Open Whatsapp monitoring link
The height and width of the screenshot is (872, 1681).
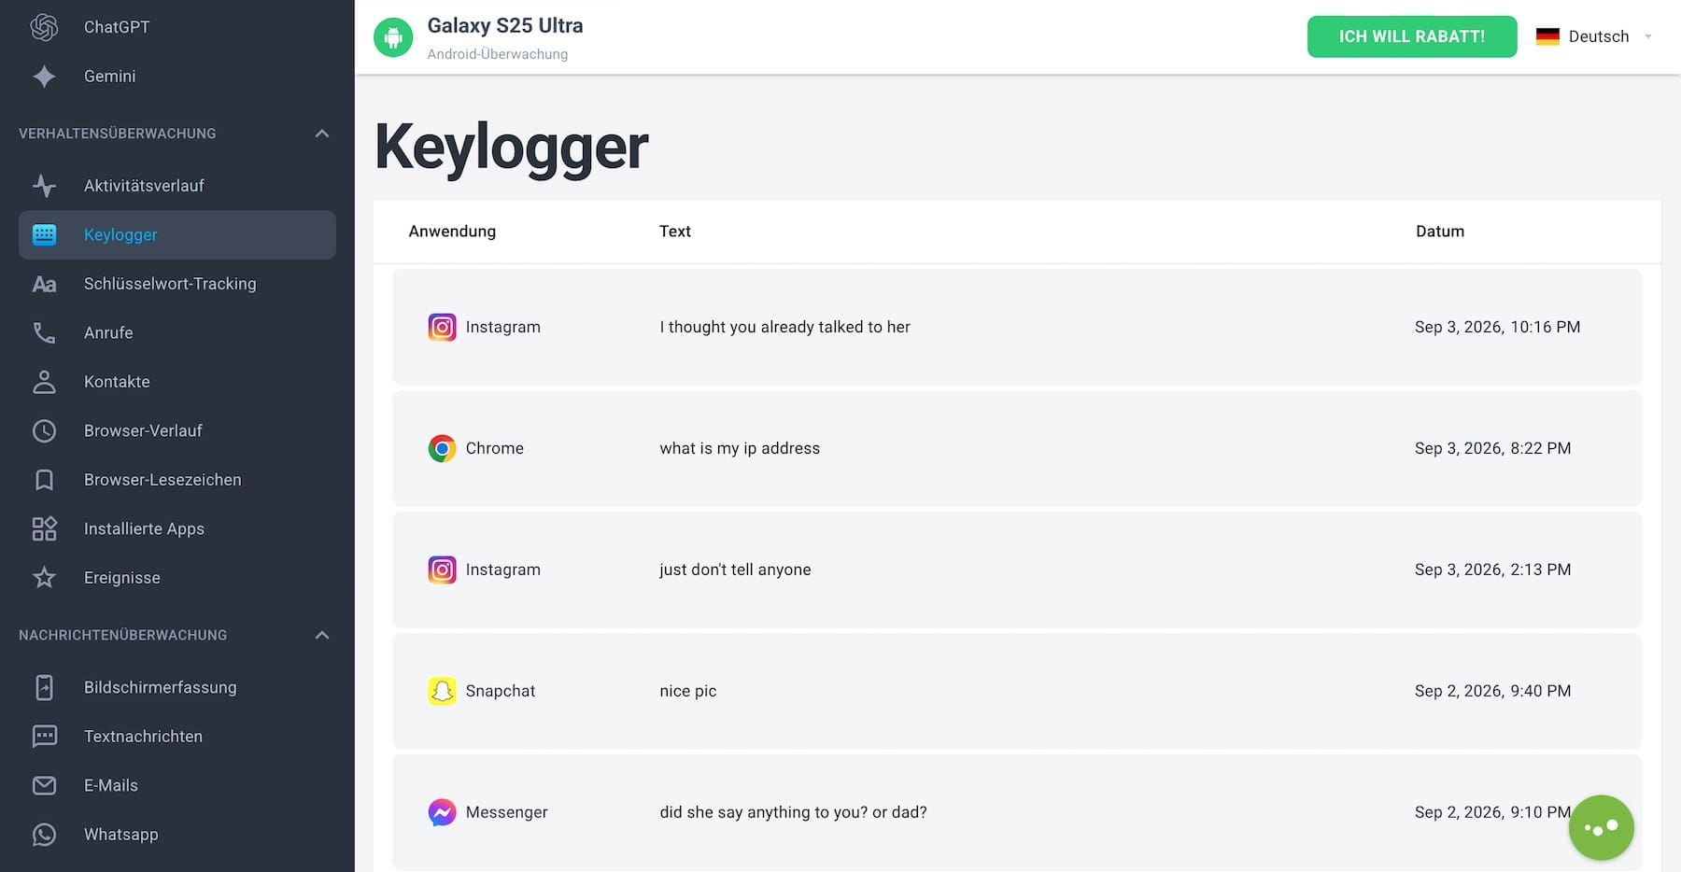(x=177, y=835)
